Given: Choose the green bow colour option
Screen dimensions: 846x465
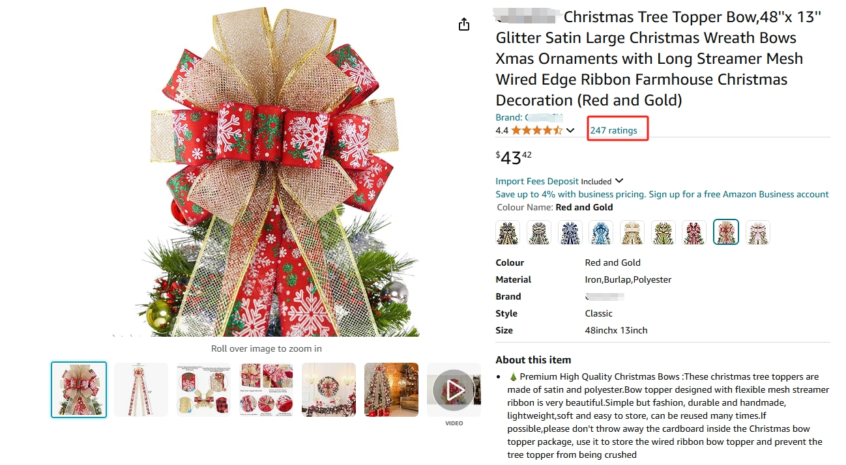Looking at the screenshot, I should pos(664,232).
